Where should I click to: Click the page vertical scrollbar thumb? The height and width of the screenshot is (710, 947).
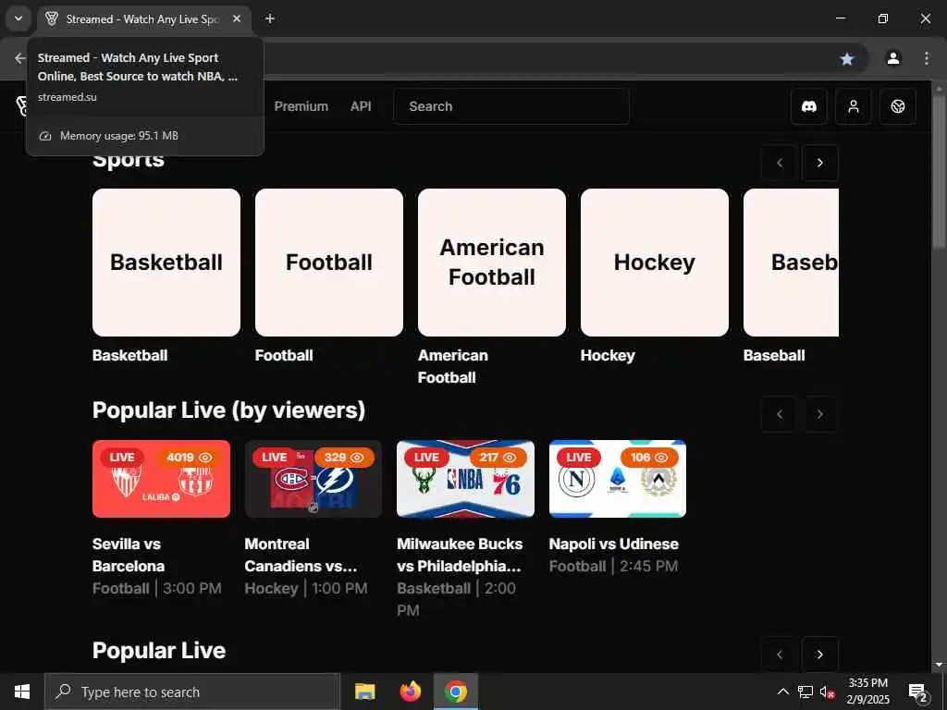click(x=938, y=172)
